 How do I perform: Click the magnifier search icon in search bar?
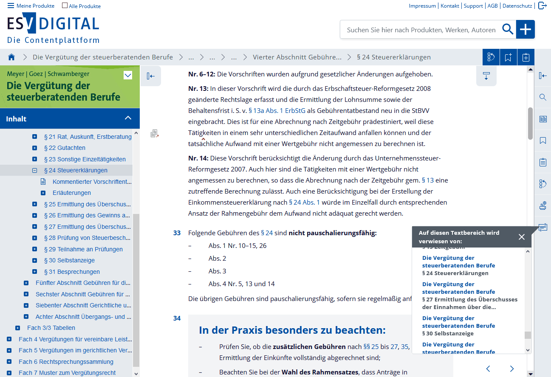508,29
